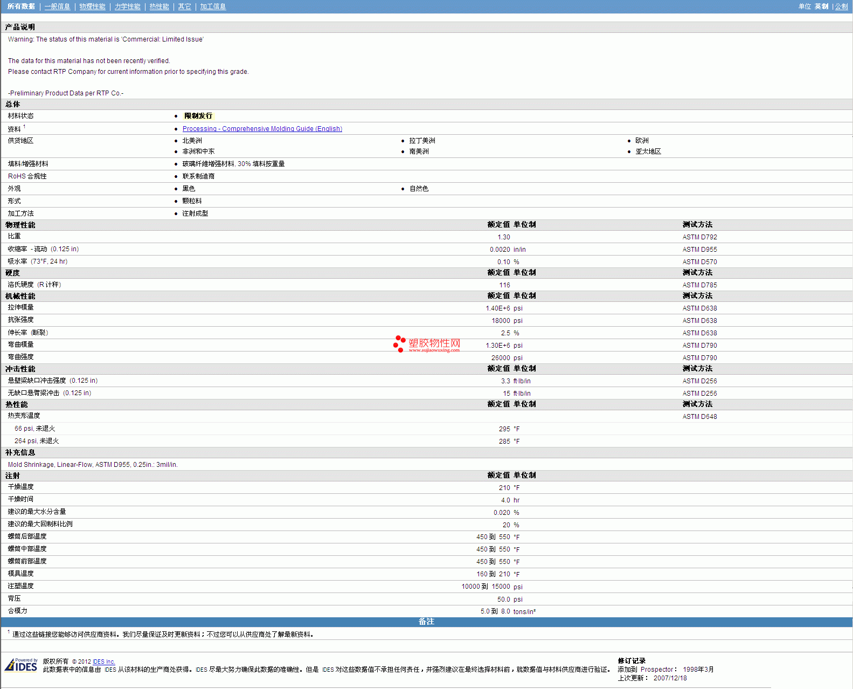Click the red-dot 塑胶物性网 watermark logo
Screen dimensions: 853x689
427,344
